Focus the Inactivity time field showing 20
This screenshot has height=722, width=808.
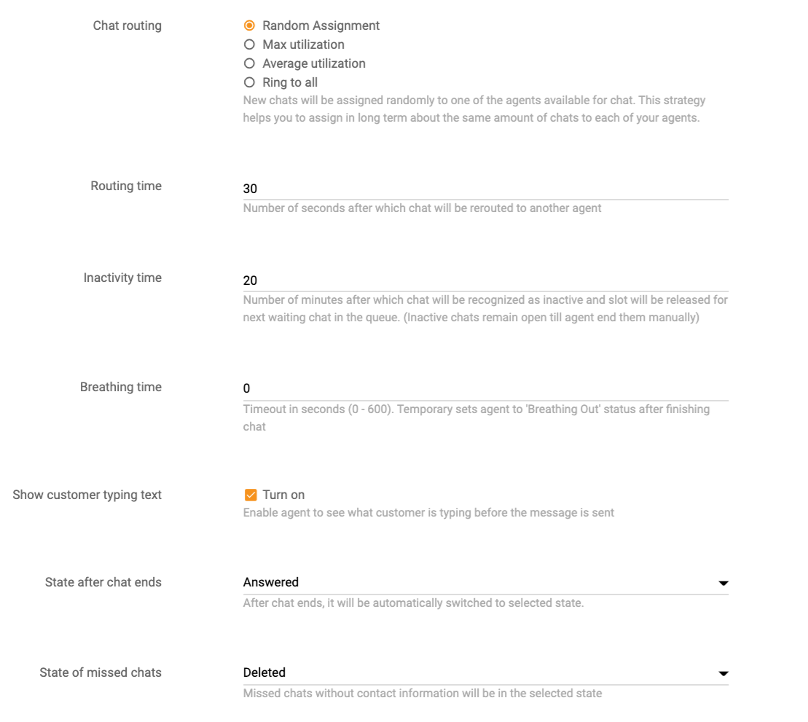pos(485,280)
